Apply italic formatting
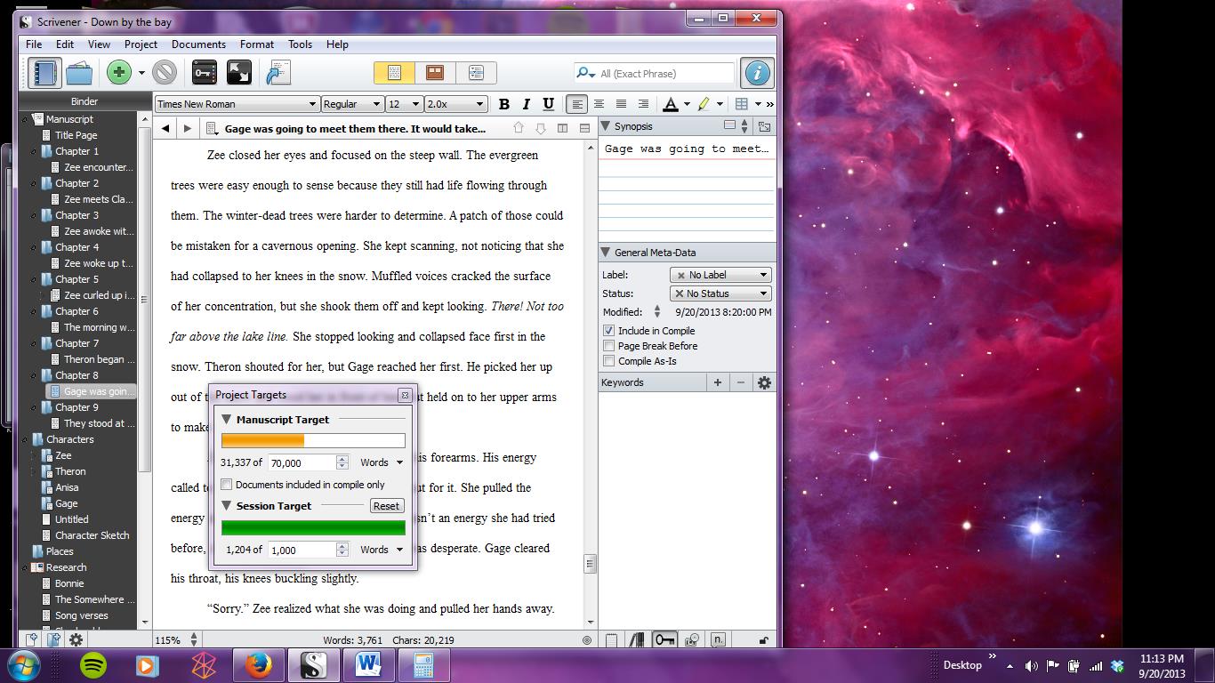 (526, 104)
